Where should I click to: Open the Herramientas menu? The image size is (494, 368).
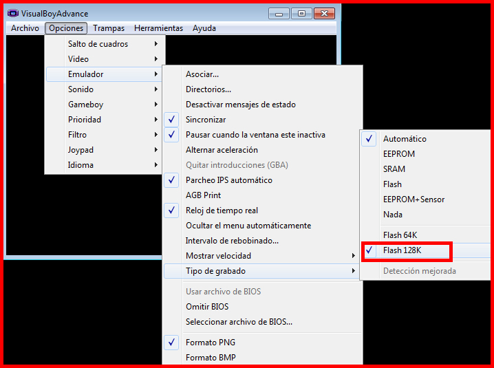158,28
